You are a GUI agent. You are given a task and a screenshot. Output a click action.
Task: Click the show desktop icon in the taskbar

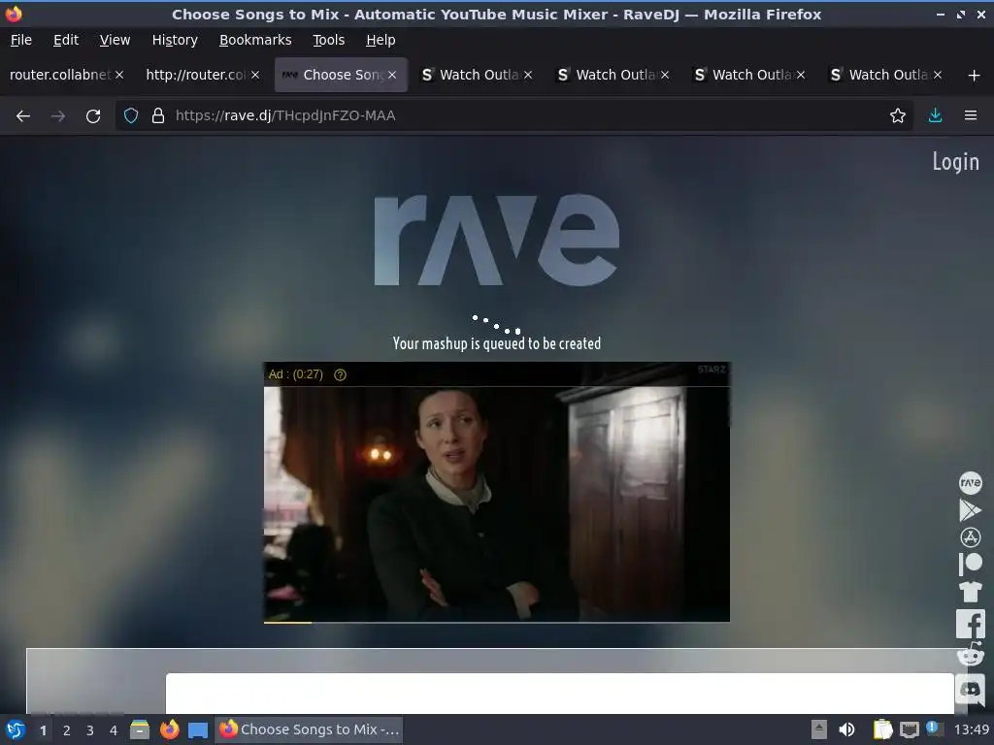coord(198,729)
